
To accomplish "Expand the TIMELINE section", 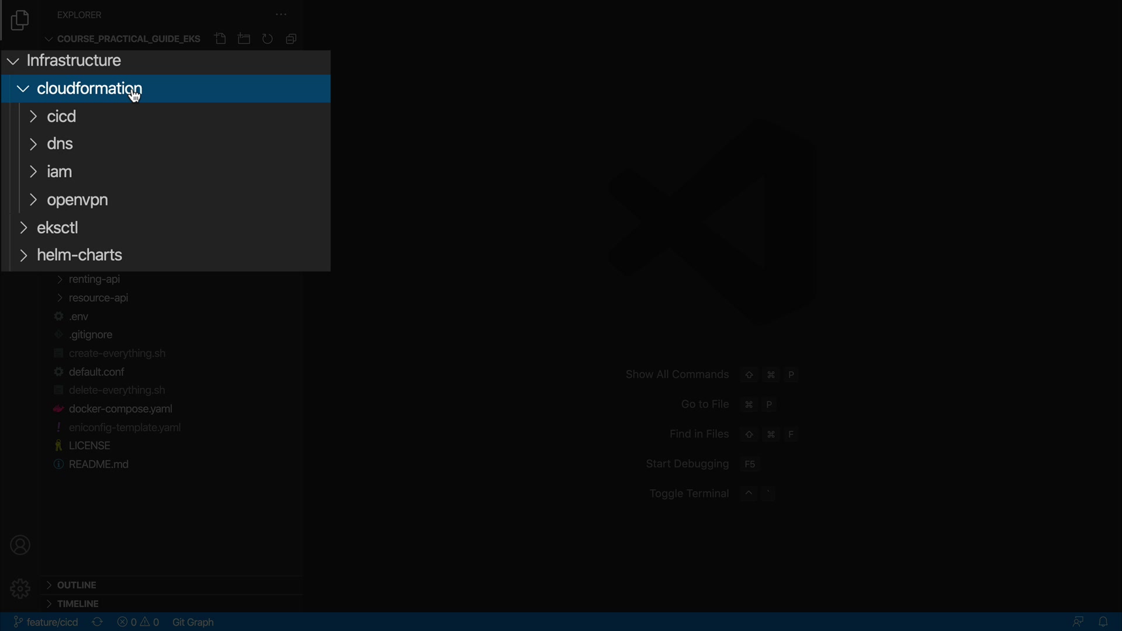I will coord(78,604).
